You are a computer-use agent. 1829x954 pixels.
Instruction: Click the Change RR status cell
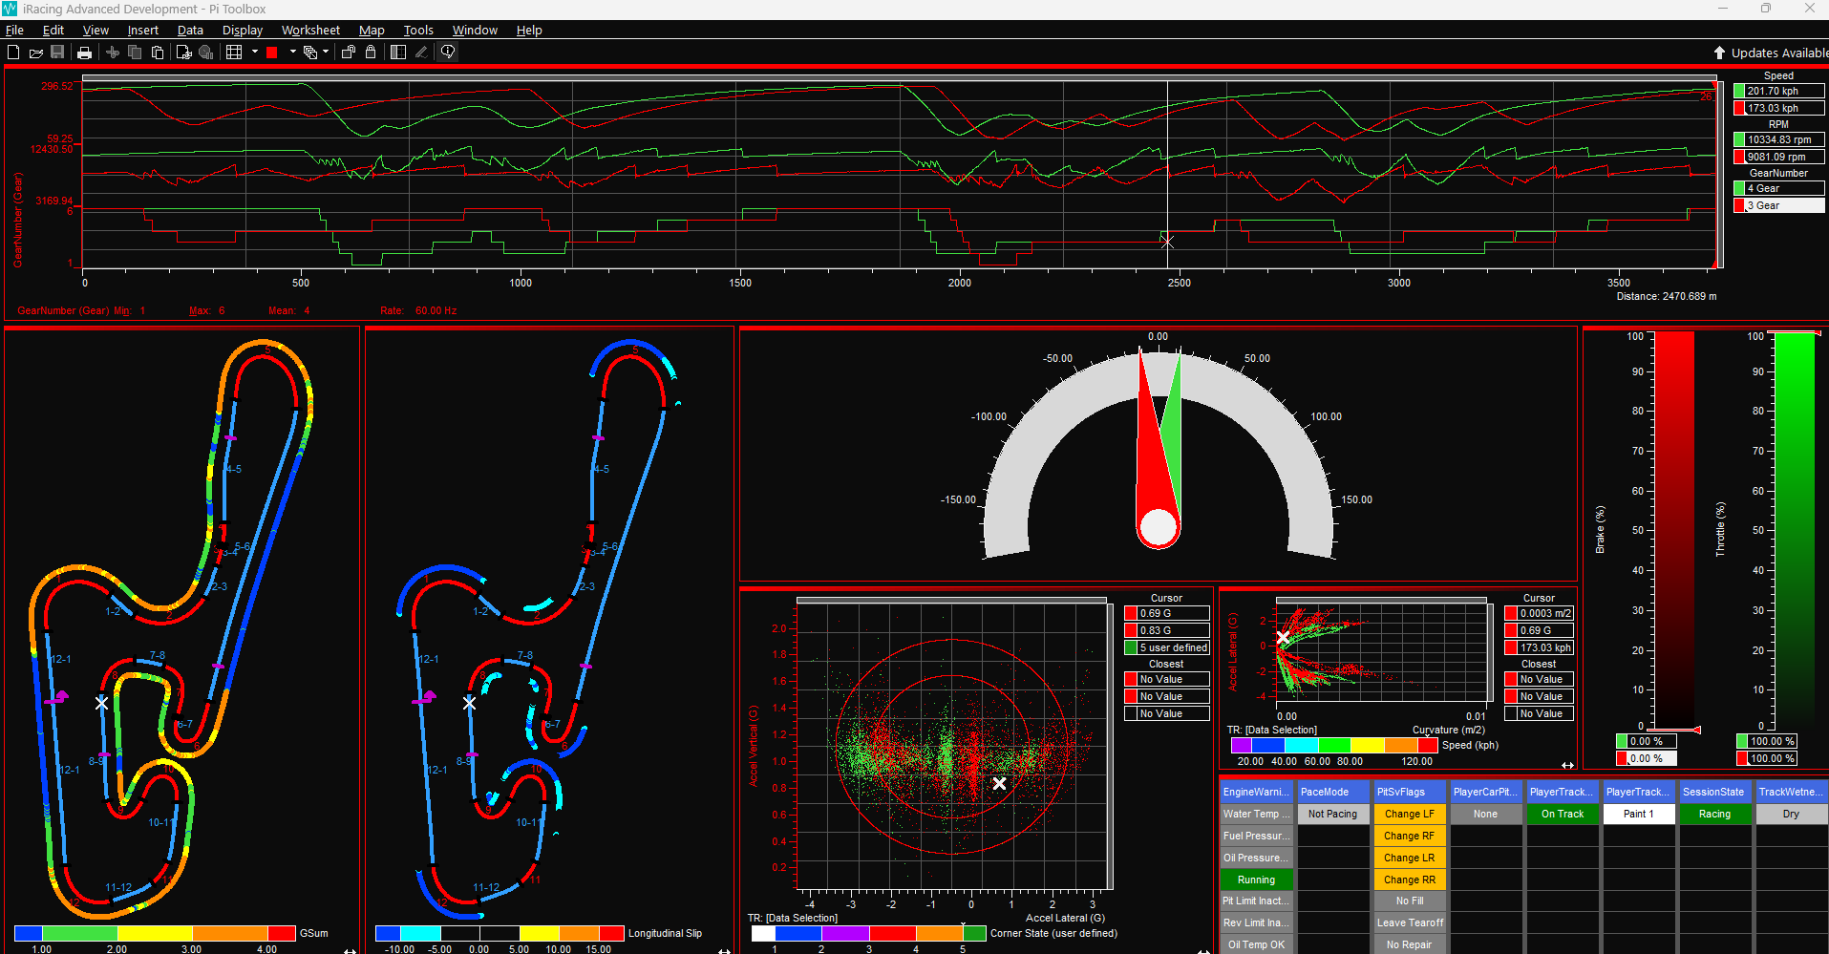(x=1410, y=880)
